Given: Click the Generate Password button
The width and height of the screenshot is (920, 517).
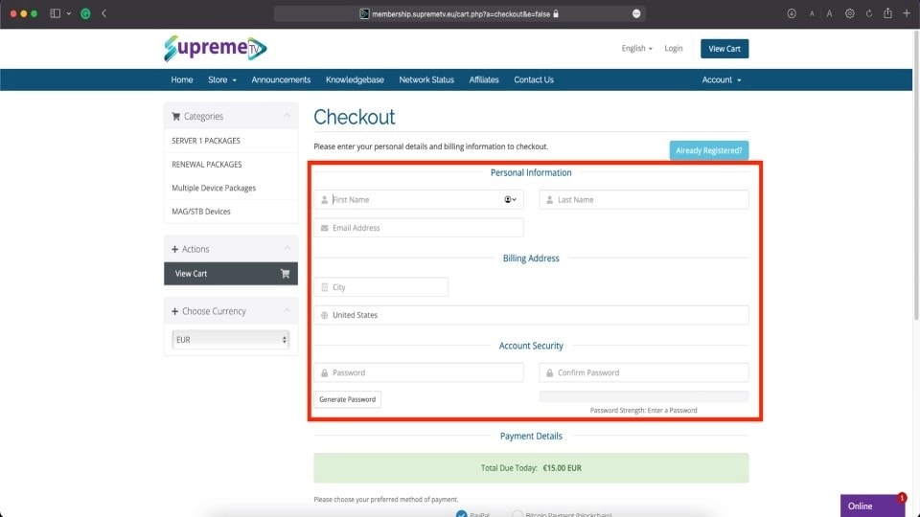Looking at the screenshot, I should point(347,399).
